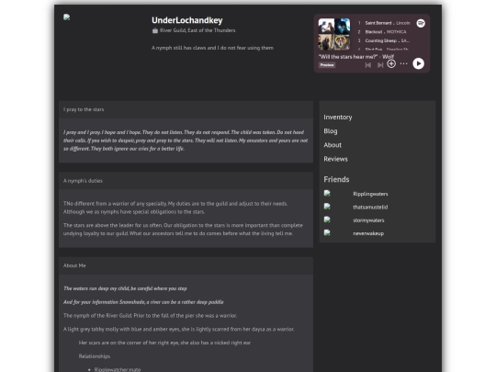Screen dimensions: 496x372
Task: Open the Inventory page
Action: coord(337,117)
